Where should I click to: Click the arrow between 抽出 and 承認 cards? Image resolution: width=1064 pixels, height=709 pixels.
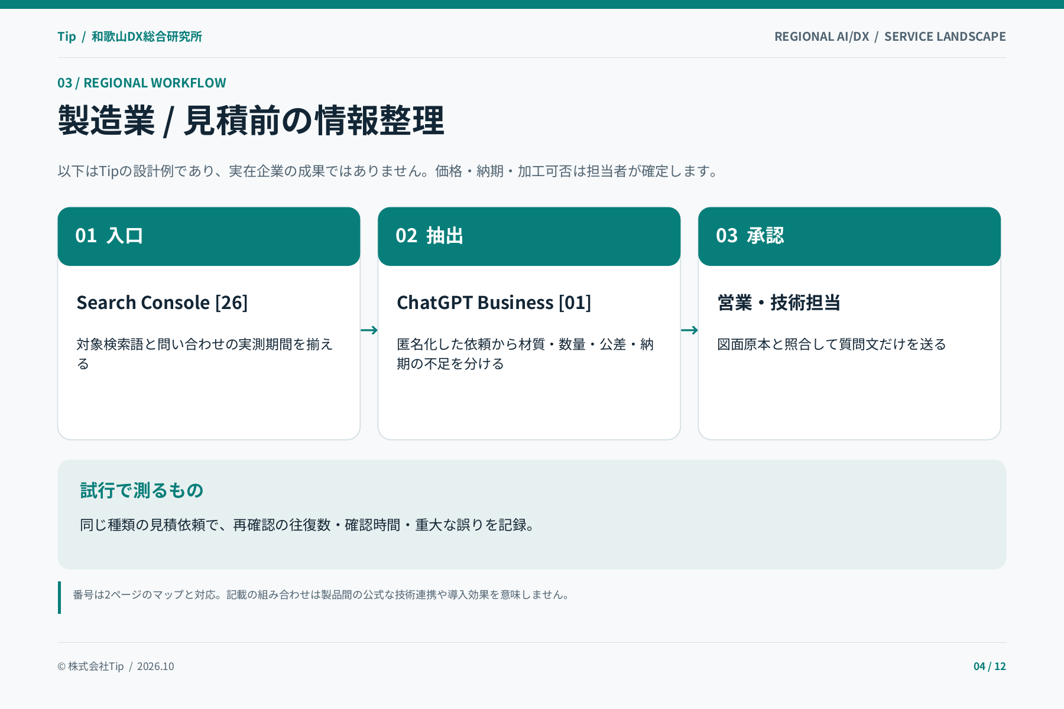tap(689, 330)
